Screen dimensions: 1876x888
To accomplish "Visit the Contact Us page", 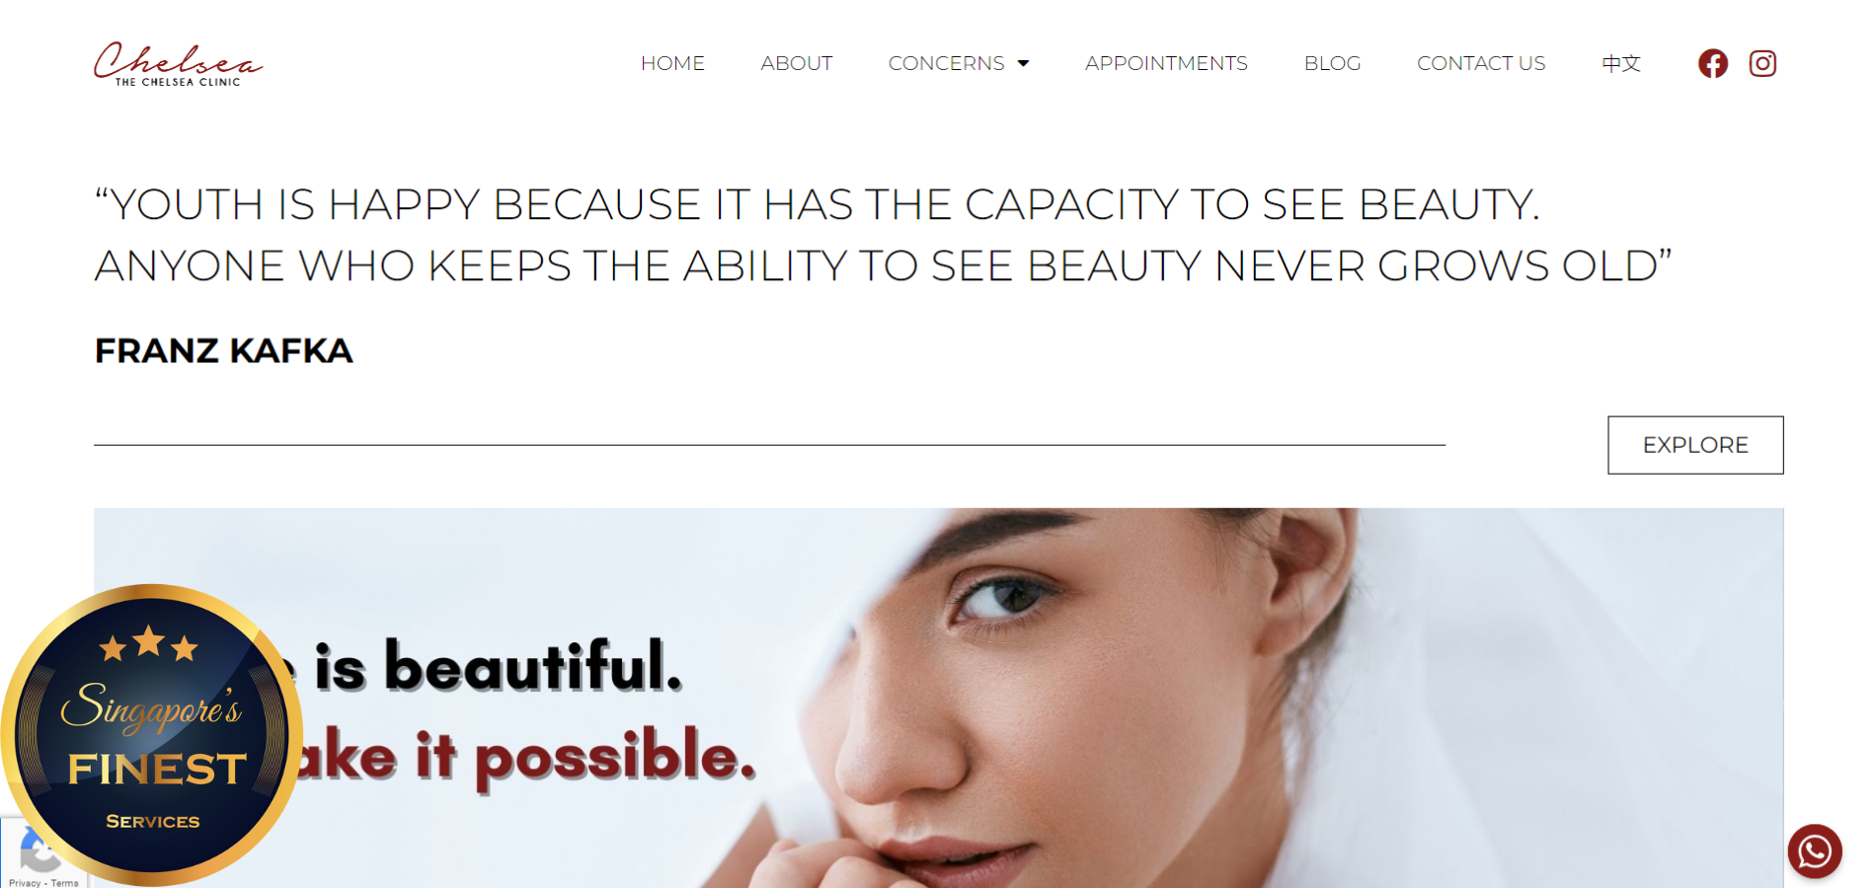I will click(1481, 63).
